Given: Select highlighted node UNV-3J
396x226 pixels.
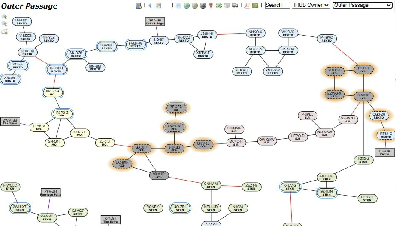Looking at the screenshot, I should click(203, 145).
